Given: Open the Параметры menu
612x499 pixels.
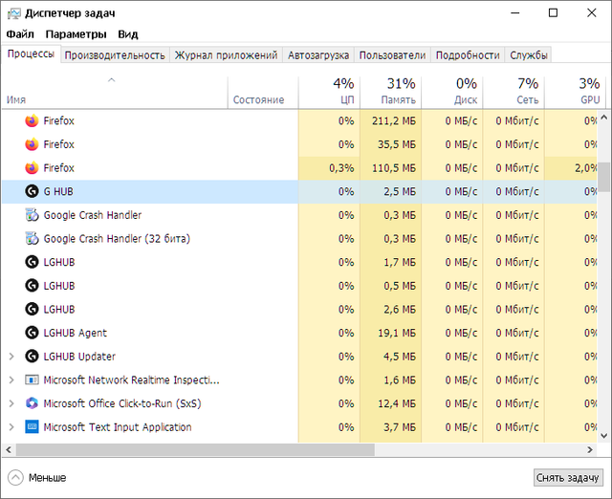Looking at the screenshot, I should click(x=76, y=34).
